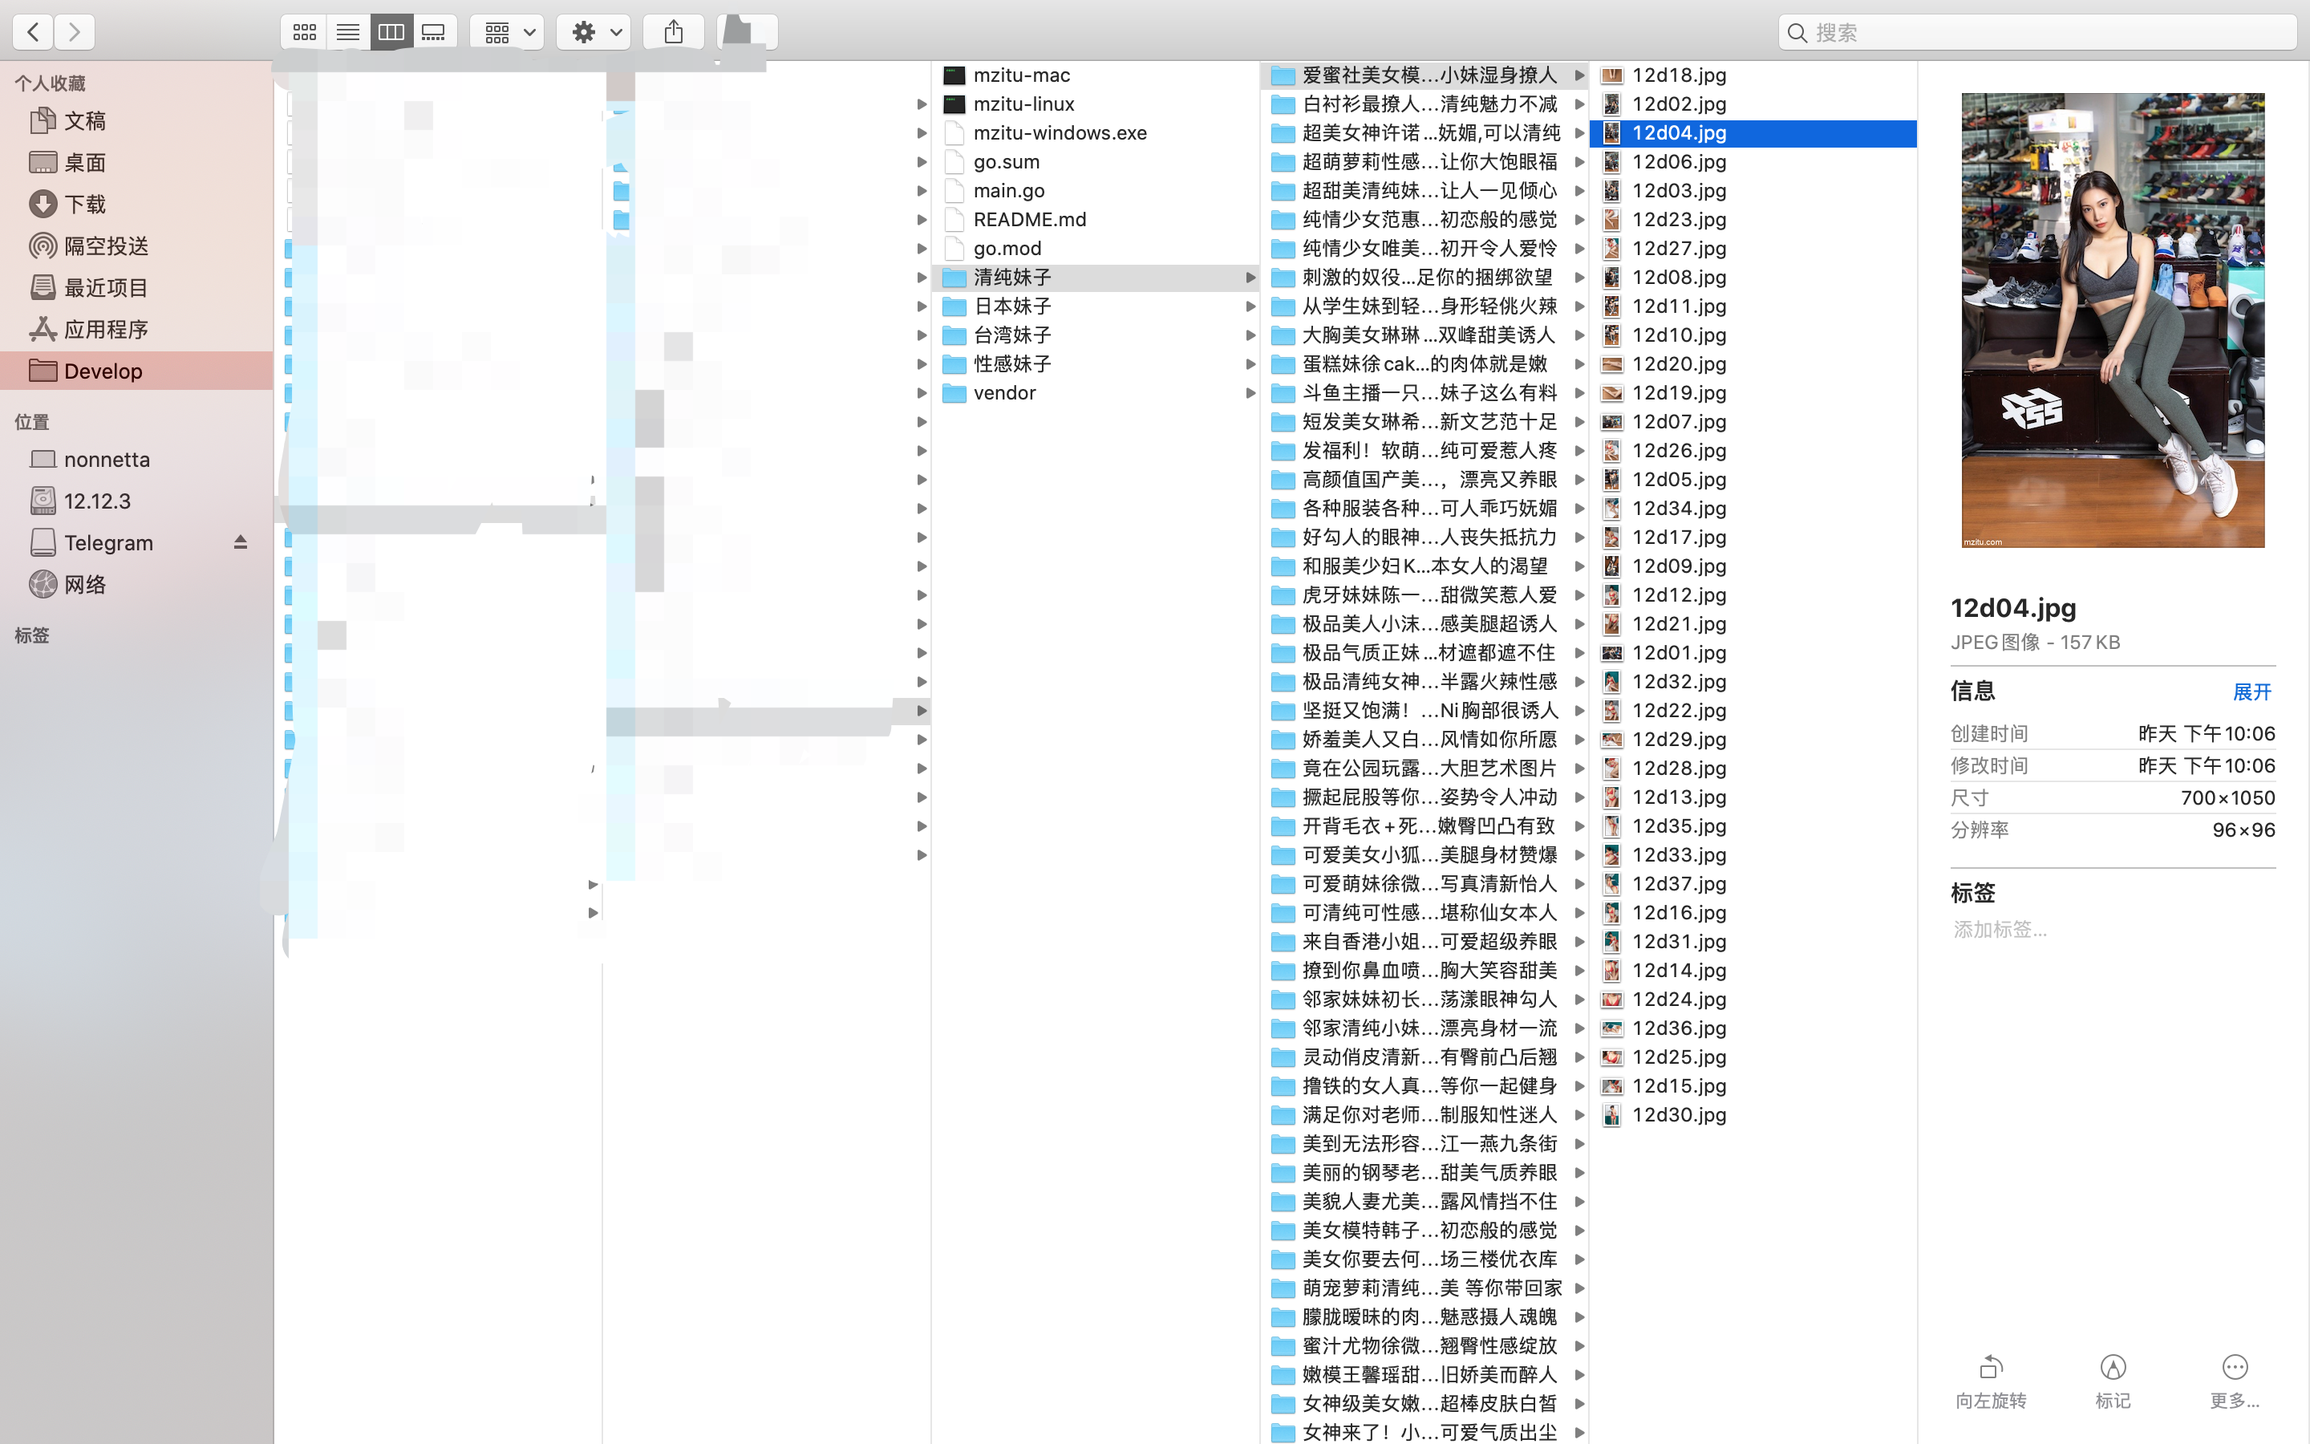The height and width of the screenshot is (1444, 2310).
Task: Select the mzitu-windows.exe file
Action: 1096,132
